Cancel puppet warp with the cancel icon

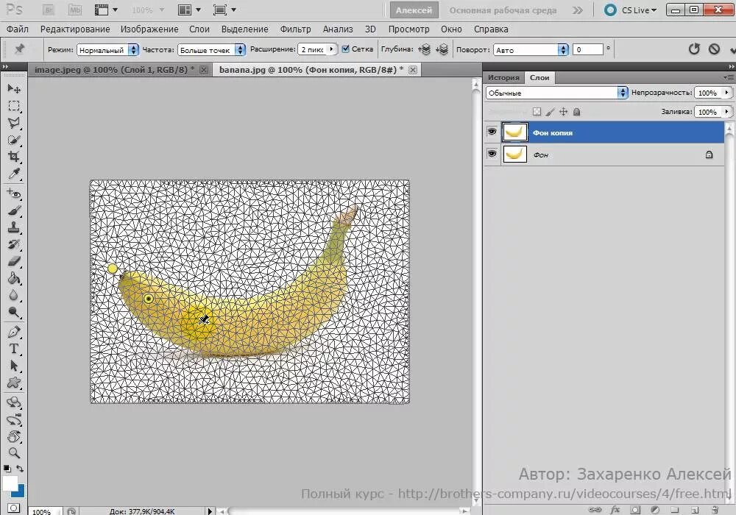pos(714,49)
